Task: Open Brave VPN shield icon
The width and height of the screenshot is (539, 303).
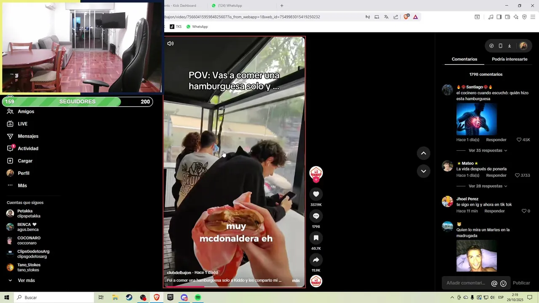Action: point(524,17)
